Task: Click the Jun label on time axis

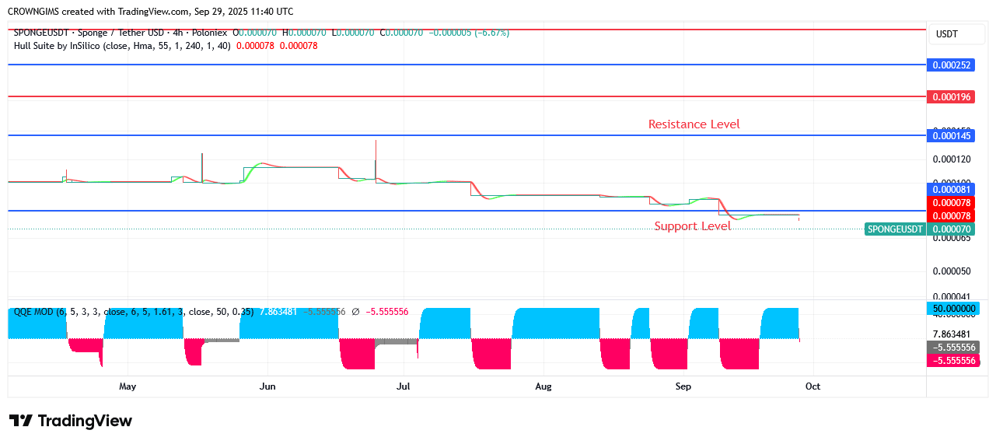Action: coord(267,386)
